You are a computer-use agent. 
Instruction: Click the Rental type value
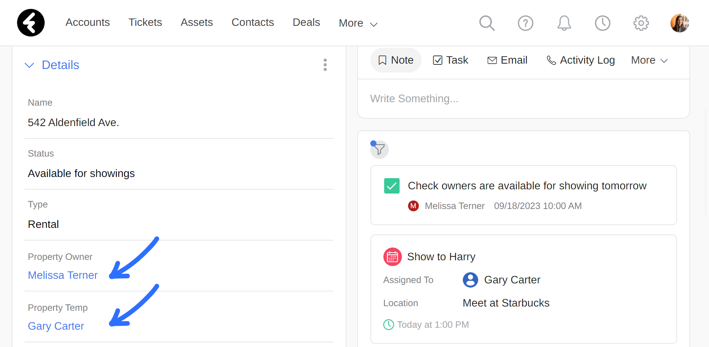point(44,224)
